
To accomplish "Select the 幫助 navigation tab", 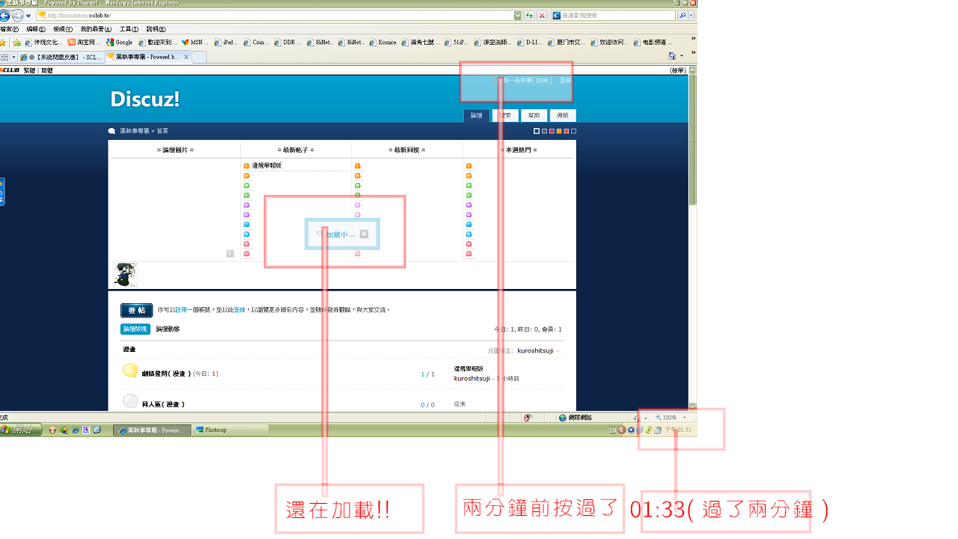I will coord(534,115).
